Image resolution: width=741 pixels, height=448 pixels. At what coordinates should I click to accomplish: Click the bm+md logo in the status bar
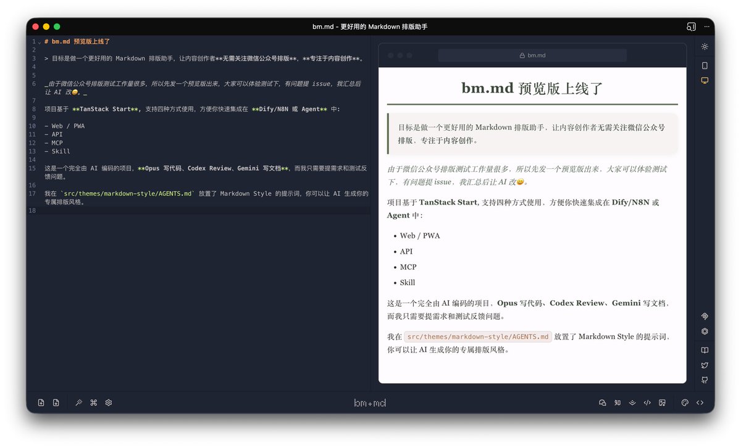[x=369, y=402]
